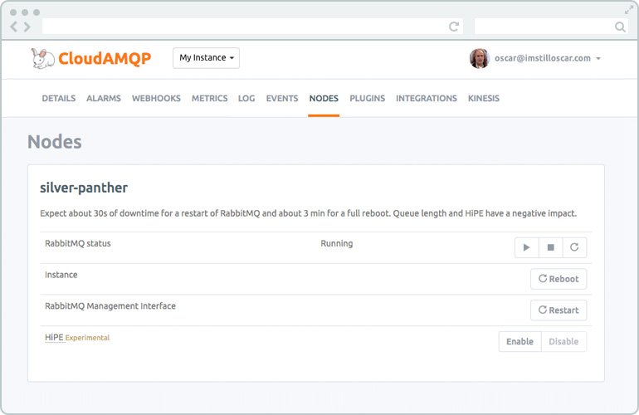The width and height of the screenshot is (639, 415).
Task: Go back with the browser back arrow
Action: (14, 27)
